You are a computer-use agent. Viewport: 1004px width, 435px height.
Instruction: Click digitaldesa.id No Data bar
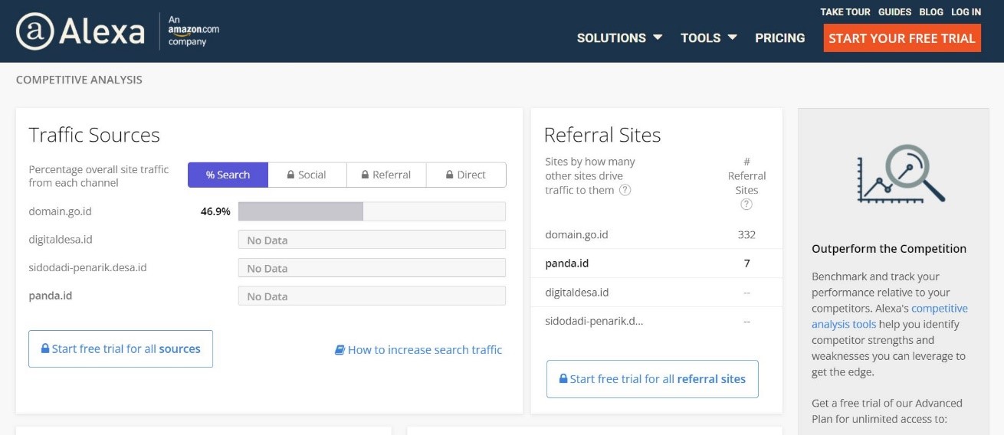point(372,240)
